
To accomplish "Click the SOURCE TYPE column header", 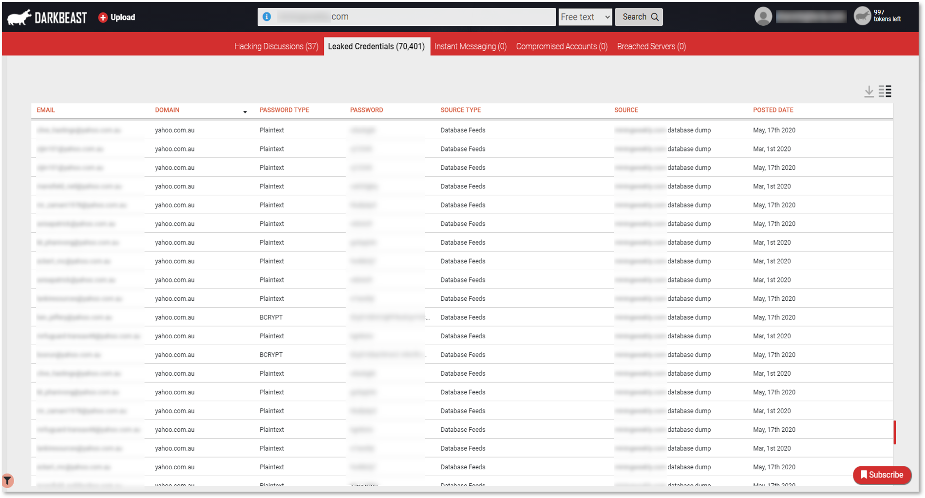I will point(460,110).
